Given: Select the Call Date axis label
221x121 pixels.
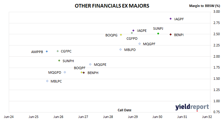Looking at the screenshot, I should click(x=124, y=110).
